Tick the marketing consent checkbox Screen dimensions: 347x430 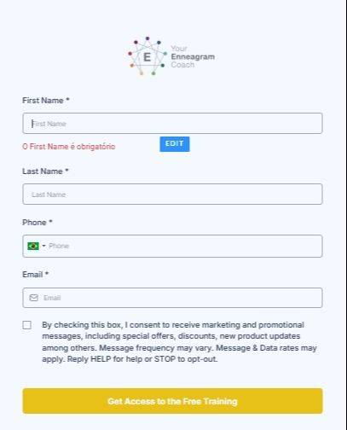[27, 325]
